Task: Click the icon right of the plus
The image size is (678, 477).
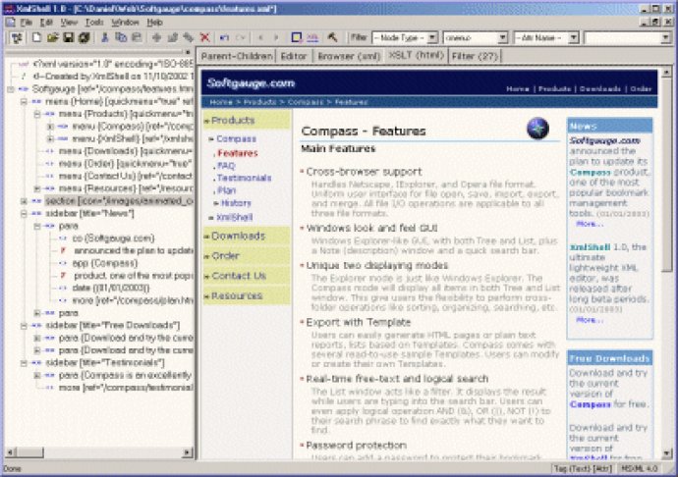Action: 173,38
